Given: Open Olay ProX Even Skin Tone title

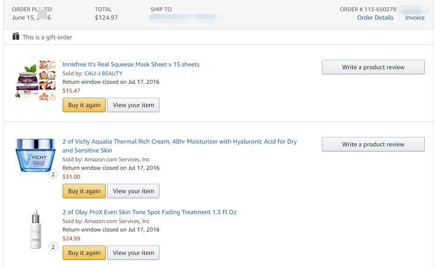Looking at the screenshot, I should tap(150, 212).
